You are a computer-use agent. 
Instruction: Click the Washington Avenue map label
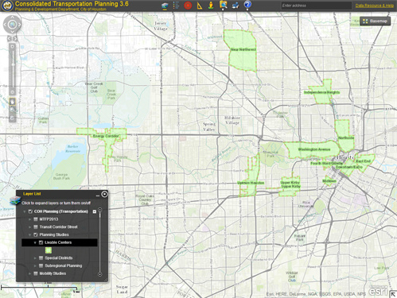(x=314, y=149)
